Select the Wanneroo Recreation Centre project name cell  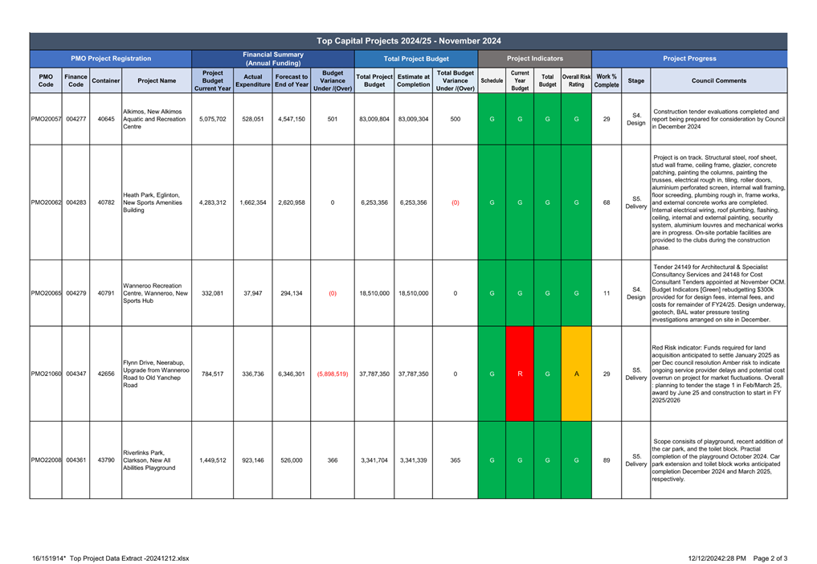[x=155, y=293]
